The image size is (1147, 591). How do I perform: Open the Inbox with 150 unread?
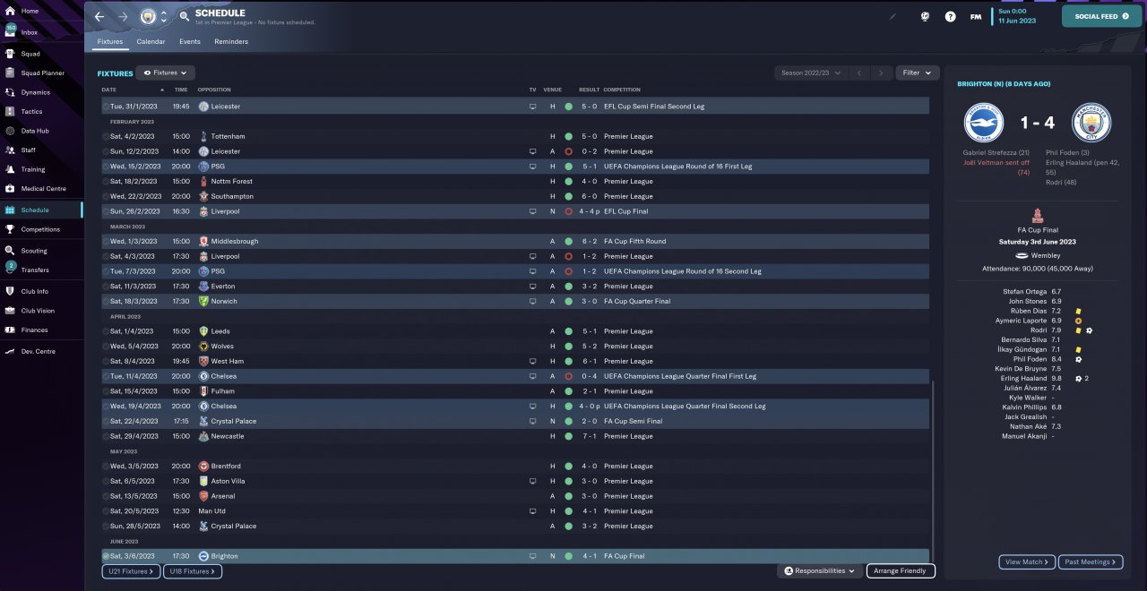pos(11,31)
